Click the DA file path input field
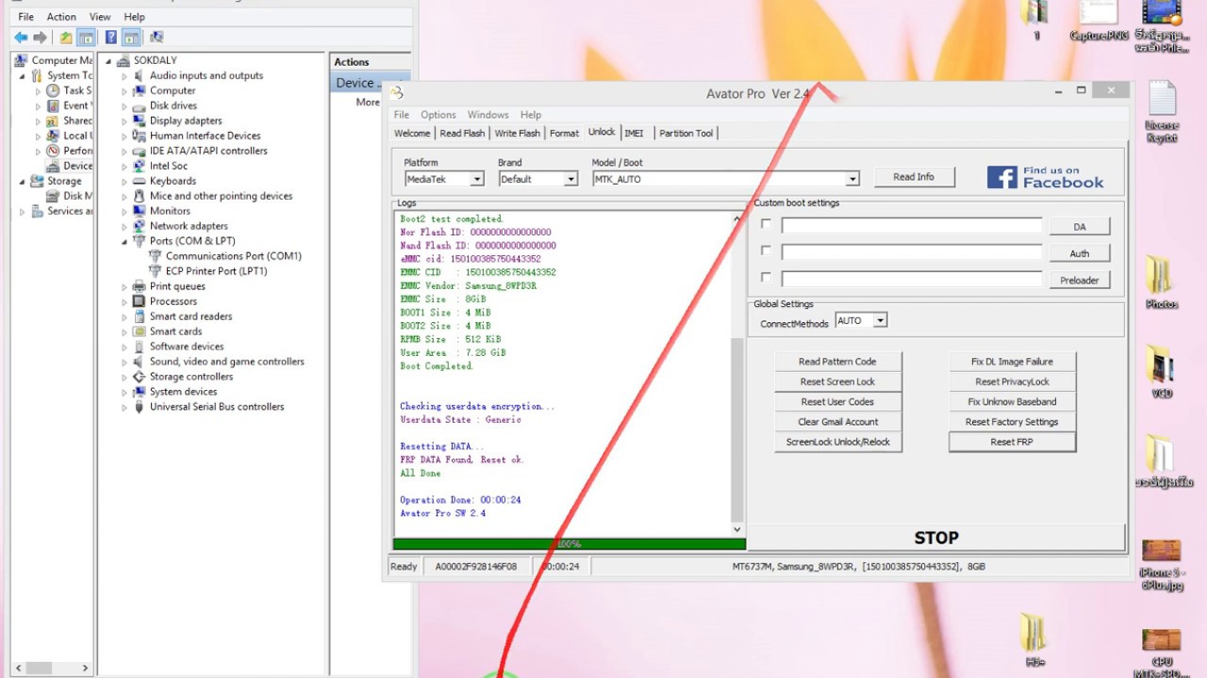 [x=911, y=226]
